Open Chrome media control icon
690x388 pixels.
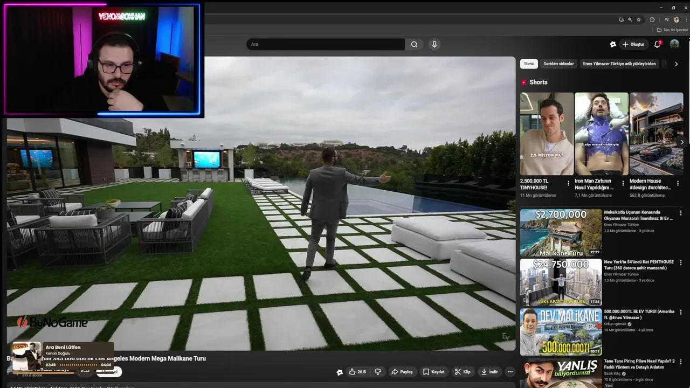(x=667, y=19)
